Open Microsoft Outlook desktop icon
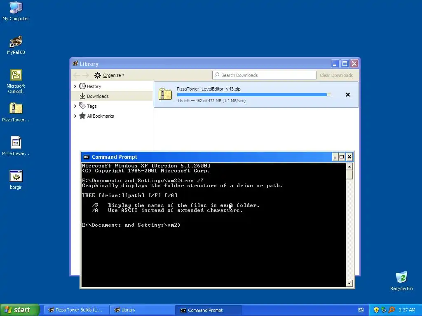This screenshot has height=316, width=422. click(16, 81)
